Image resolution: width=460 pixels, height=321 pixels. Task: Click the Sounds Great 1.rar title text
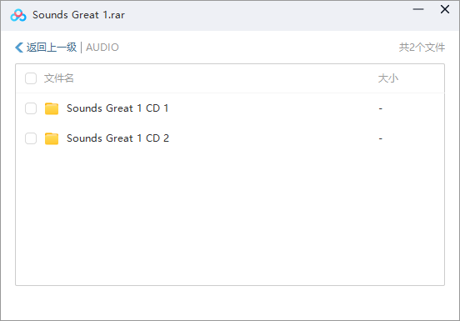pyautogui.click(x=78, y=15)
